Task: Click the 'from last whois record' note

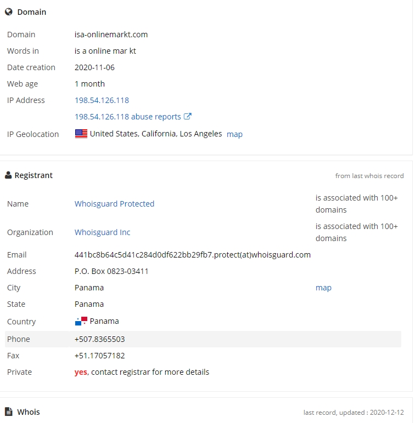Action: pos(369,176)
